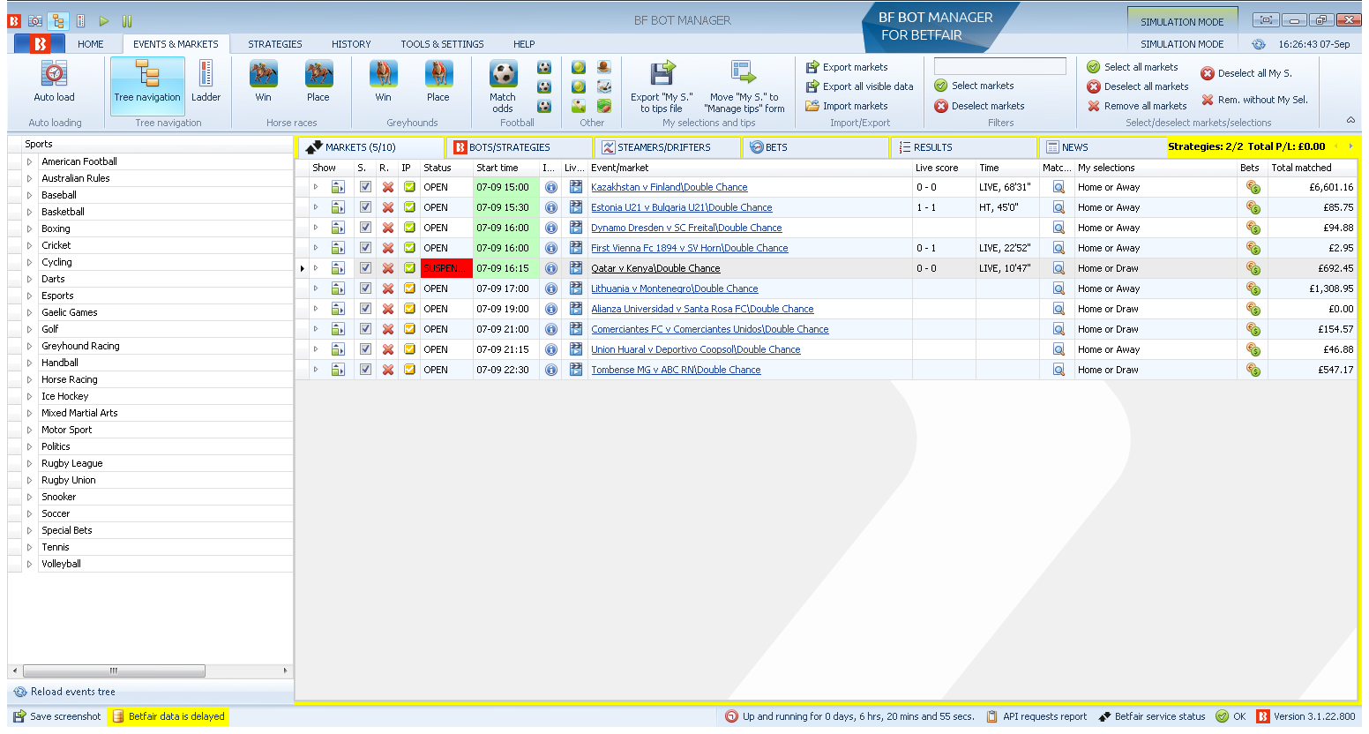This screenshot has height=734, width=1369.
Task: Toggle checkbox for Union Huaral row
Action: [x=365, y=349]
